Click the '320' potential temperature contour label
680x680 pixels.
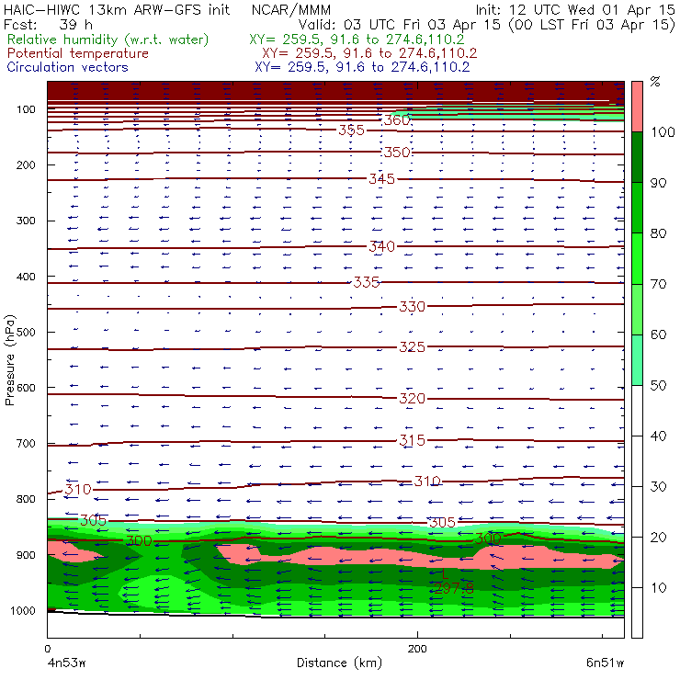pyautogui.click(x=413, y=398)
